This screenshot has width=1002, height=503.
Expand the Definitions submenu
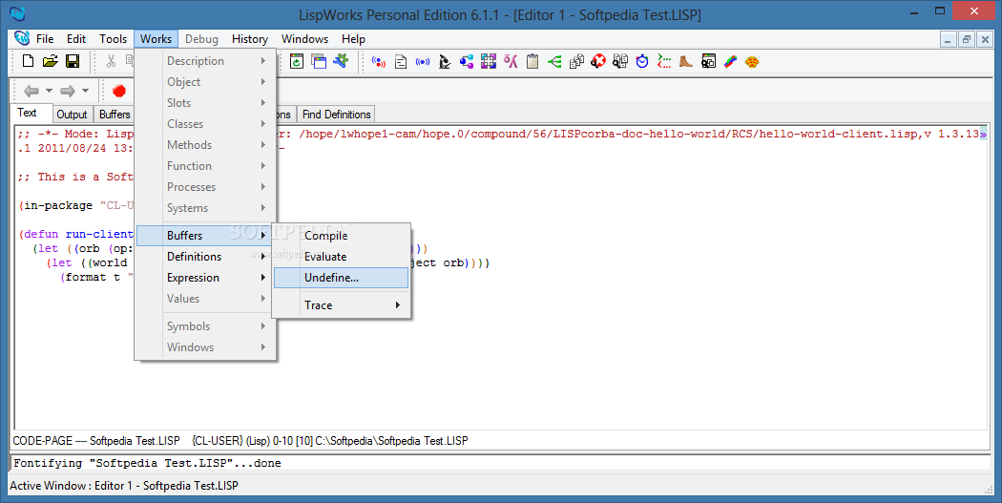tap(206, 257)
